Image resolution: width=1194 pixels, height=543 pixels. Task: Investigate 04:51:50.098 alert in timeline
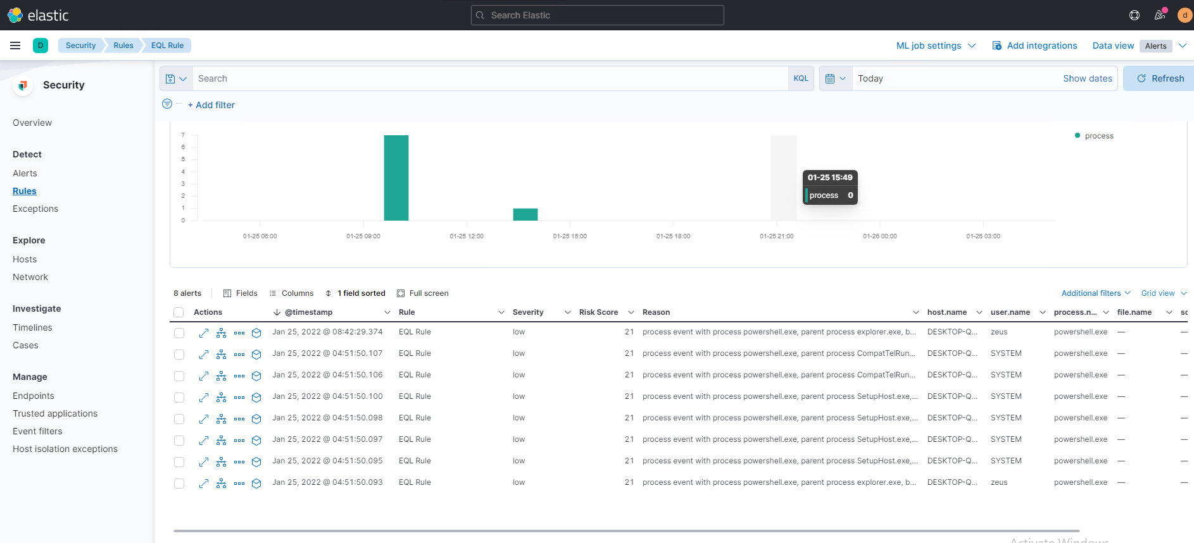coord(256,418)
